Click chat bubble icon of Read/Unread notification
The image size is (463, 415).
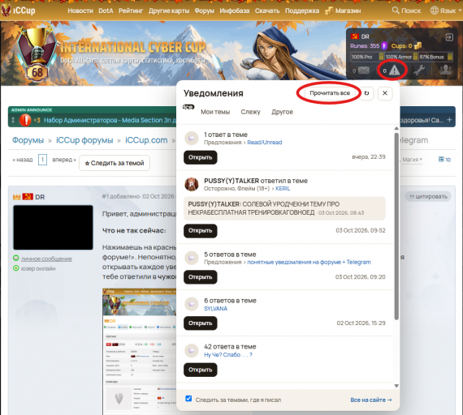click(192, 139)
